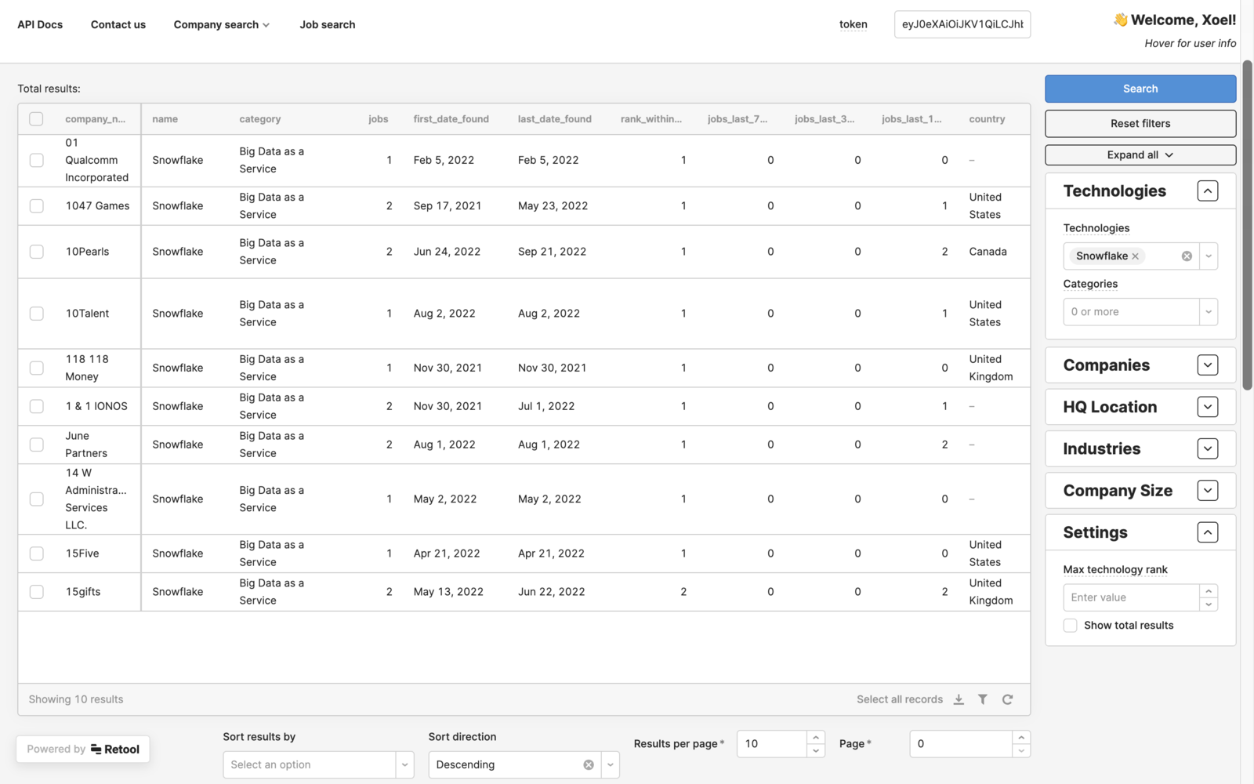Viewport: 1254px width, 784px height.
Task: Decrease the Page number
Action: pos(1021,751)
